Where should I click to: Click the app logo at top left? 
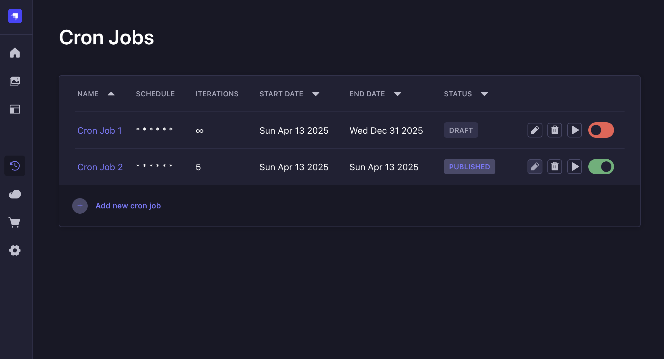click(x=15, y=16)
